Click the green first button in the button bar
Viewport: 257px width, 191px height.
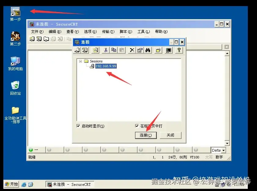click(36, 150)
